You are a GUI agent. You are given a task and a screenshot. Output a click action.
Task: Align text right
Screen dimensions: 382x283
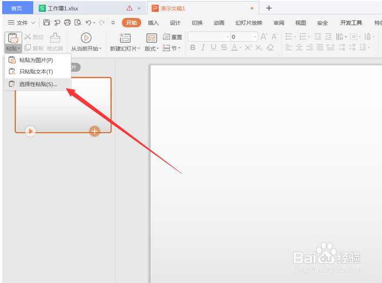coord(310,47)
